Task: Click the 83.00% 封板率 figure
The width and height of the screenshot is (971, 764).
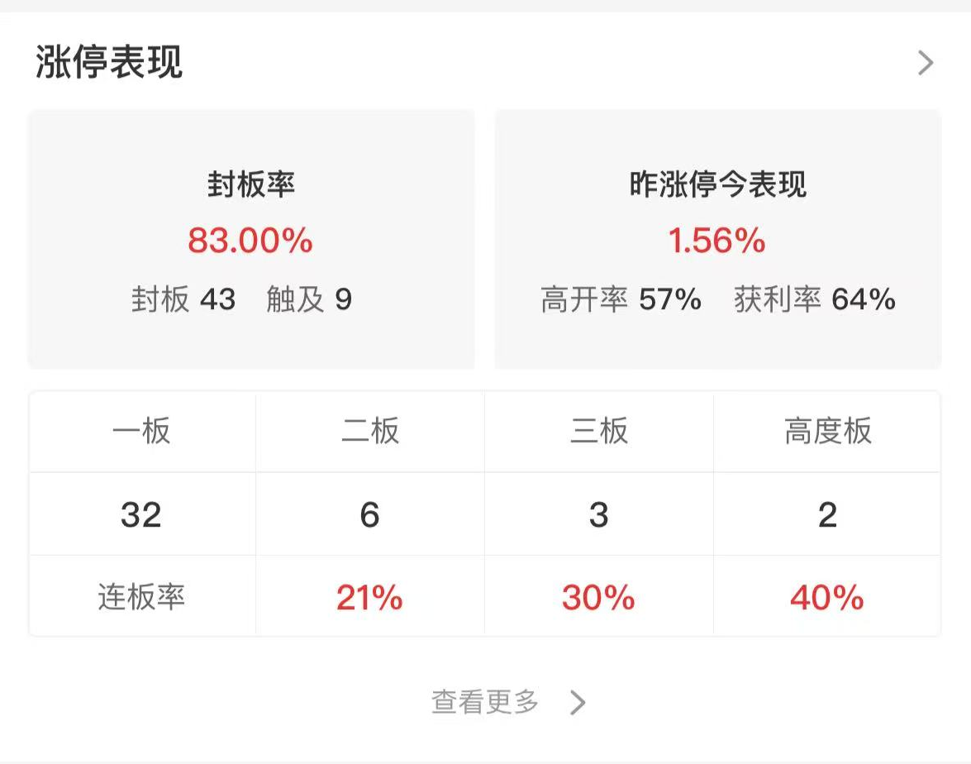Action: point(250,241)
